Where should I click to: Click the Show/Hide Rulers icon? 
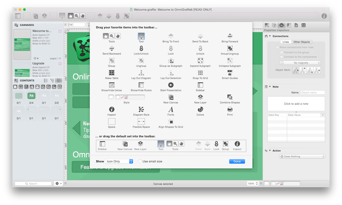(x=141, y=85)
